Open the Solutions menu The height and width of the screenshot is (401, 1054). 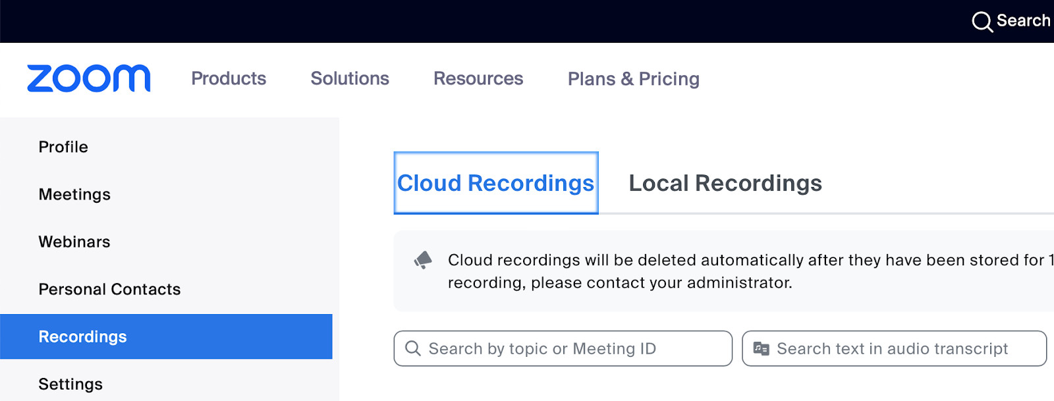tap(350, 78)
